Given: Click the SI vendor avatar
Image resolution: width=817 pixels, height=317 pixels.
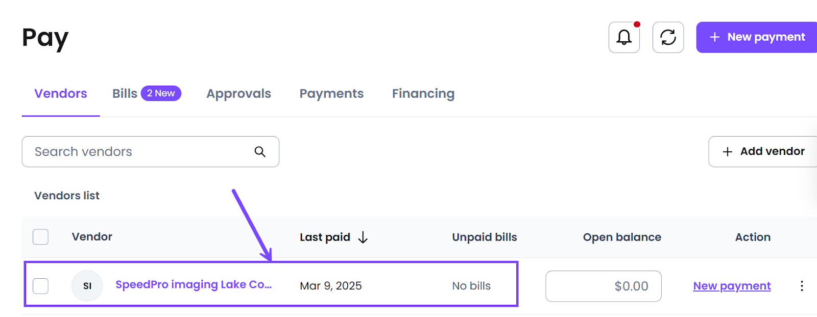Looking at the screenshot, I should [87, 286].
